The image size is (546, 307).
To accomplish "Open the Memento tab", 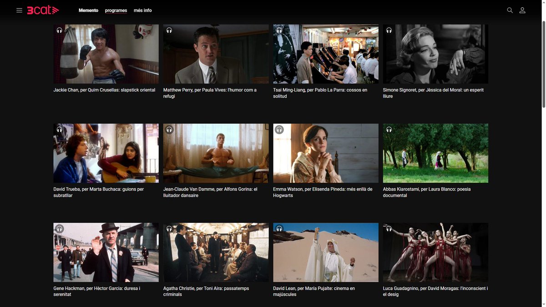I will pyautogui.click(x=88, y=10).
